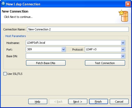Expand the Base DN dropdown
The height and width of the screenshot is (108, 132).
[123, 56]
